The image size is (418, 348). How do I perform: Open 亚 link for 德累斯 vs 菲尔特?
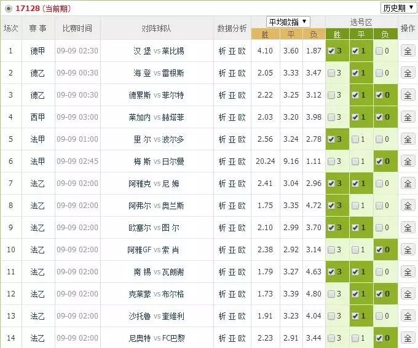coord(232,95)
